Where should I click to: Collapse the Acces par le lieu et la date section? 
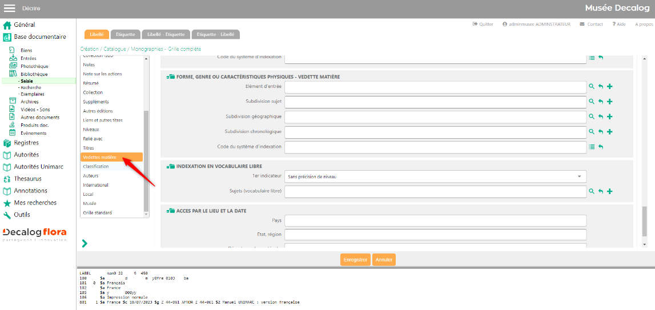[x=170, y=211]
